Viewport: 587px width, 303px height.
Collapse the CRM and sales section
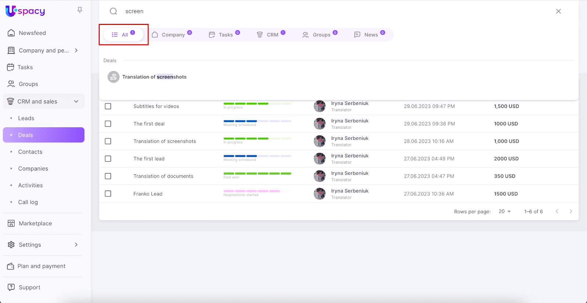pyautogui.click(x=76, y=102)
